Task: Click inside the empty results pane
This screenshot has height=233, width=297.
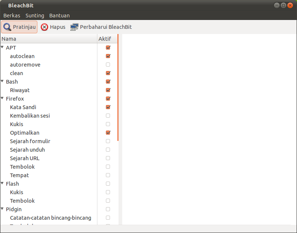Action: 209,129
